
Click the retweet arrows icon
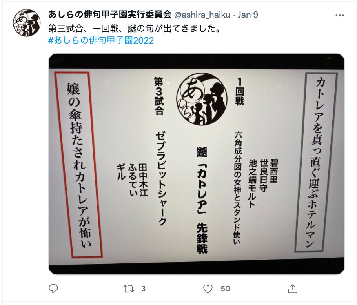coord(128,289)
